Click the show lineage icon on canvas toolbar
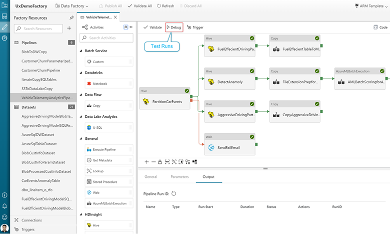The height and width of the screenshot is (234, 390). (x=195, y=162)
